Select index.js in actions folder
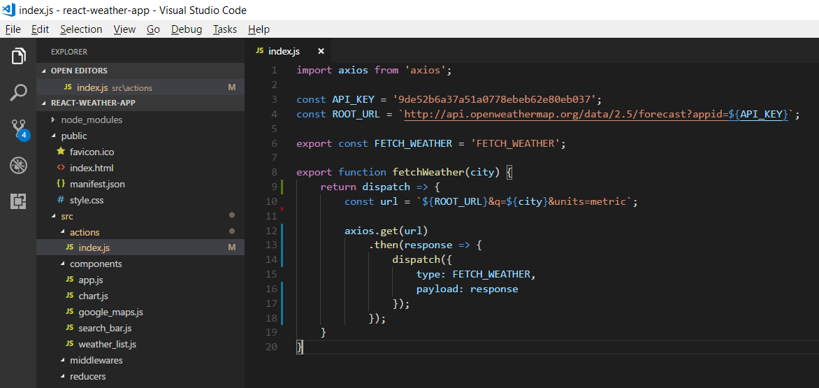Screen dimensions: 819x388 pos(140,247)
